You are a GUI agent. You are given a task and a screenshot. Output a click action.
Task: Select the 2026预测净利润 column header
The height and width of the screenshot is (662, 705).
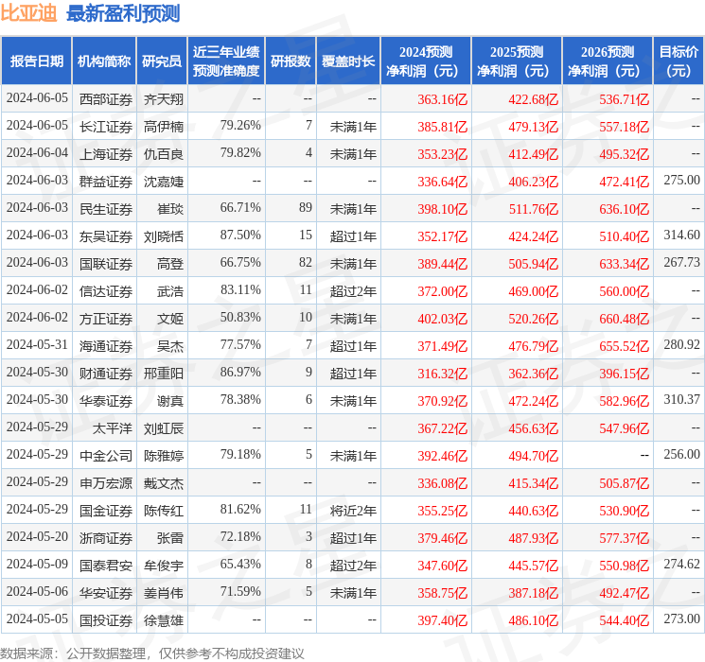click(x=608, y=61)
